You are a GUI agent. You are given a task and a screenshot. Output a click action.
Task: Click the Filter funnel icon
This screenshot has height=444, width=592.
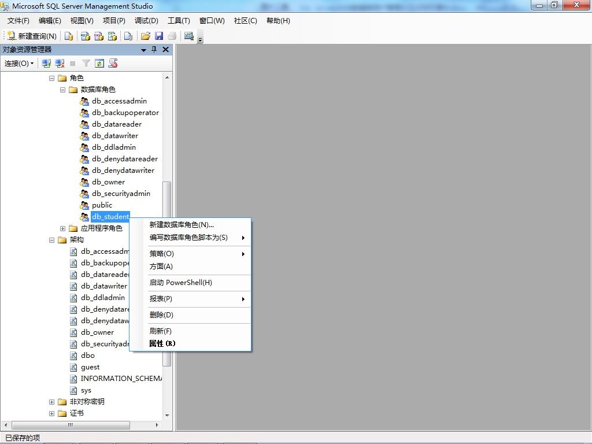tap(86, 64)
